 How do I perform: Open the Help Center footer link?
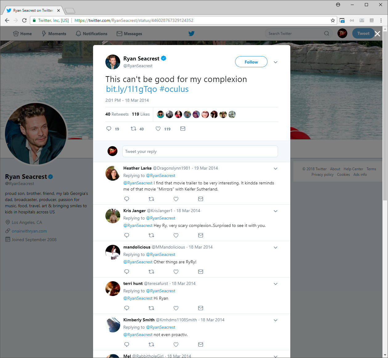coord(353,169)
